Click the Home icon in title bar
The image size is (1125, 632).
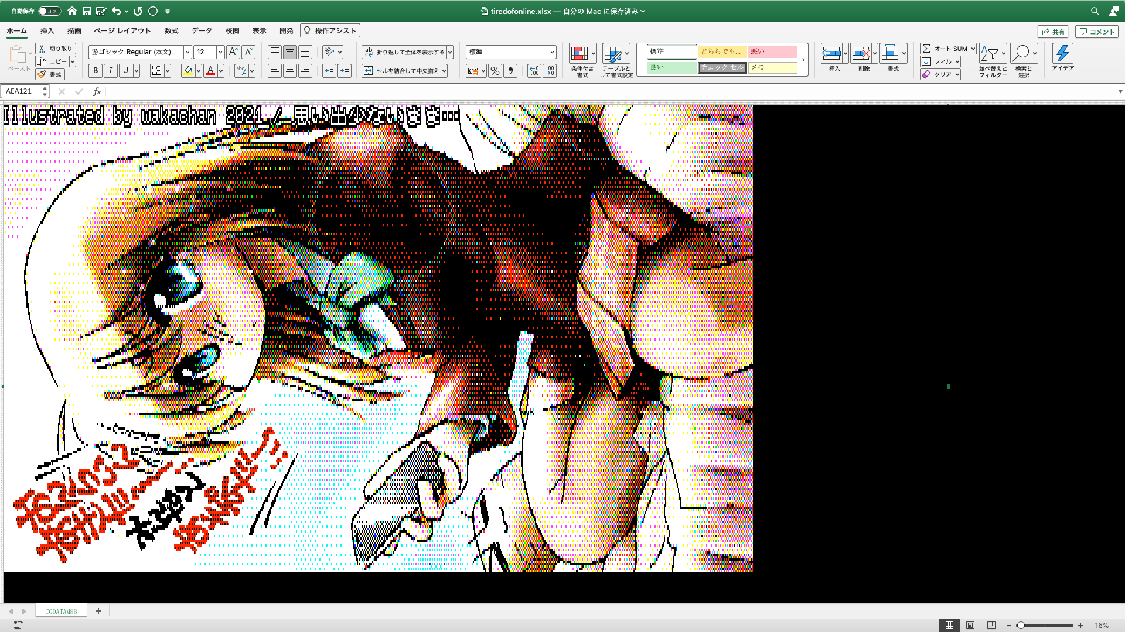point(72,11)
